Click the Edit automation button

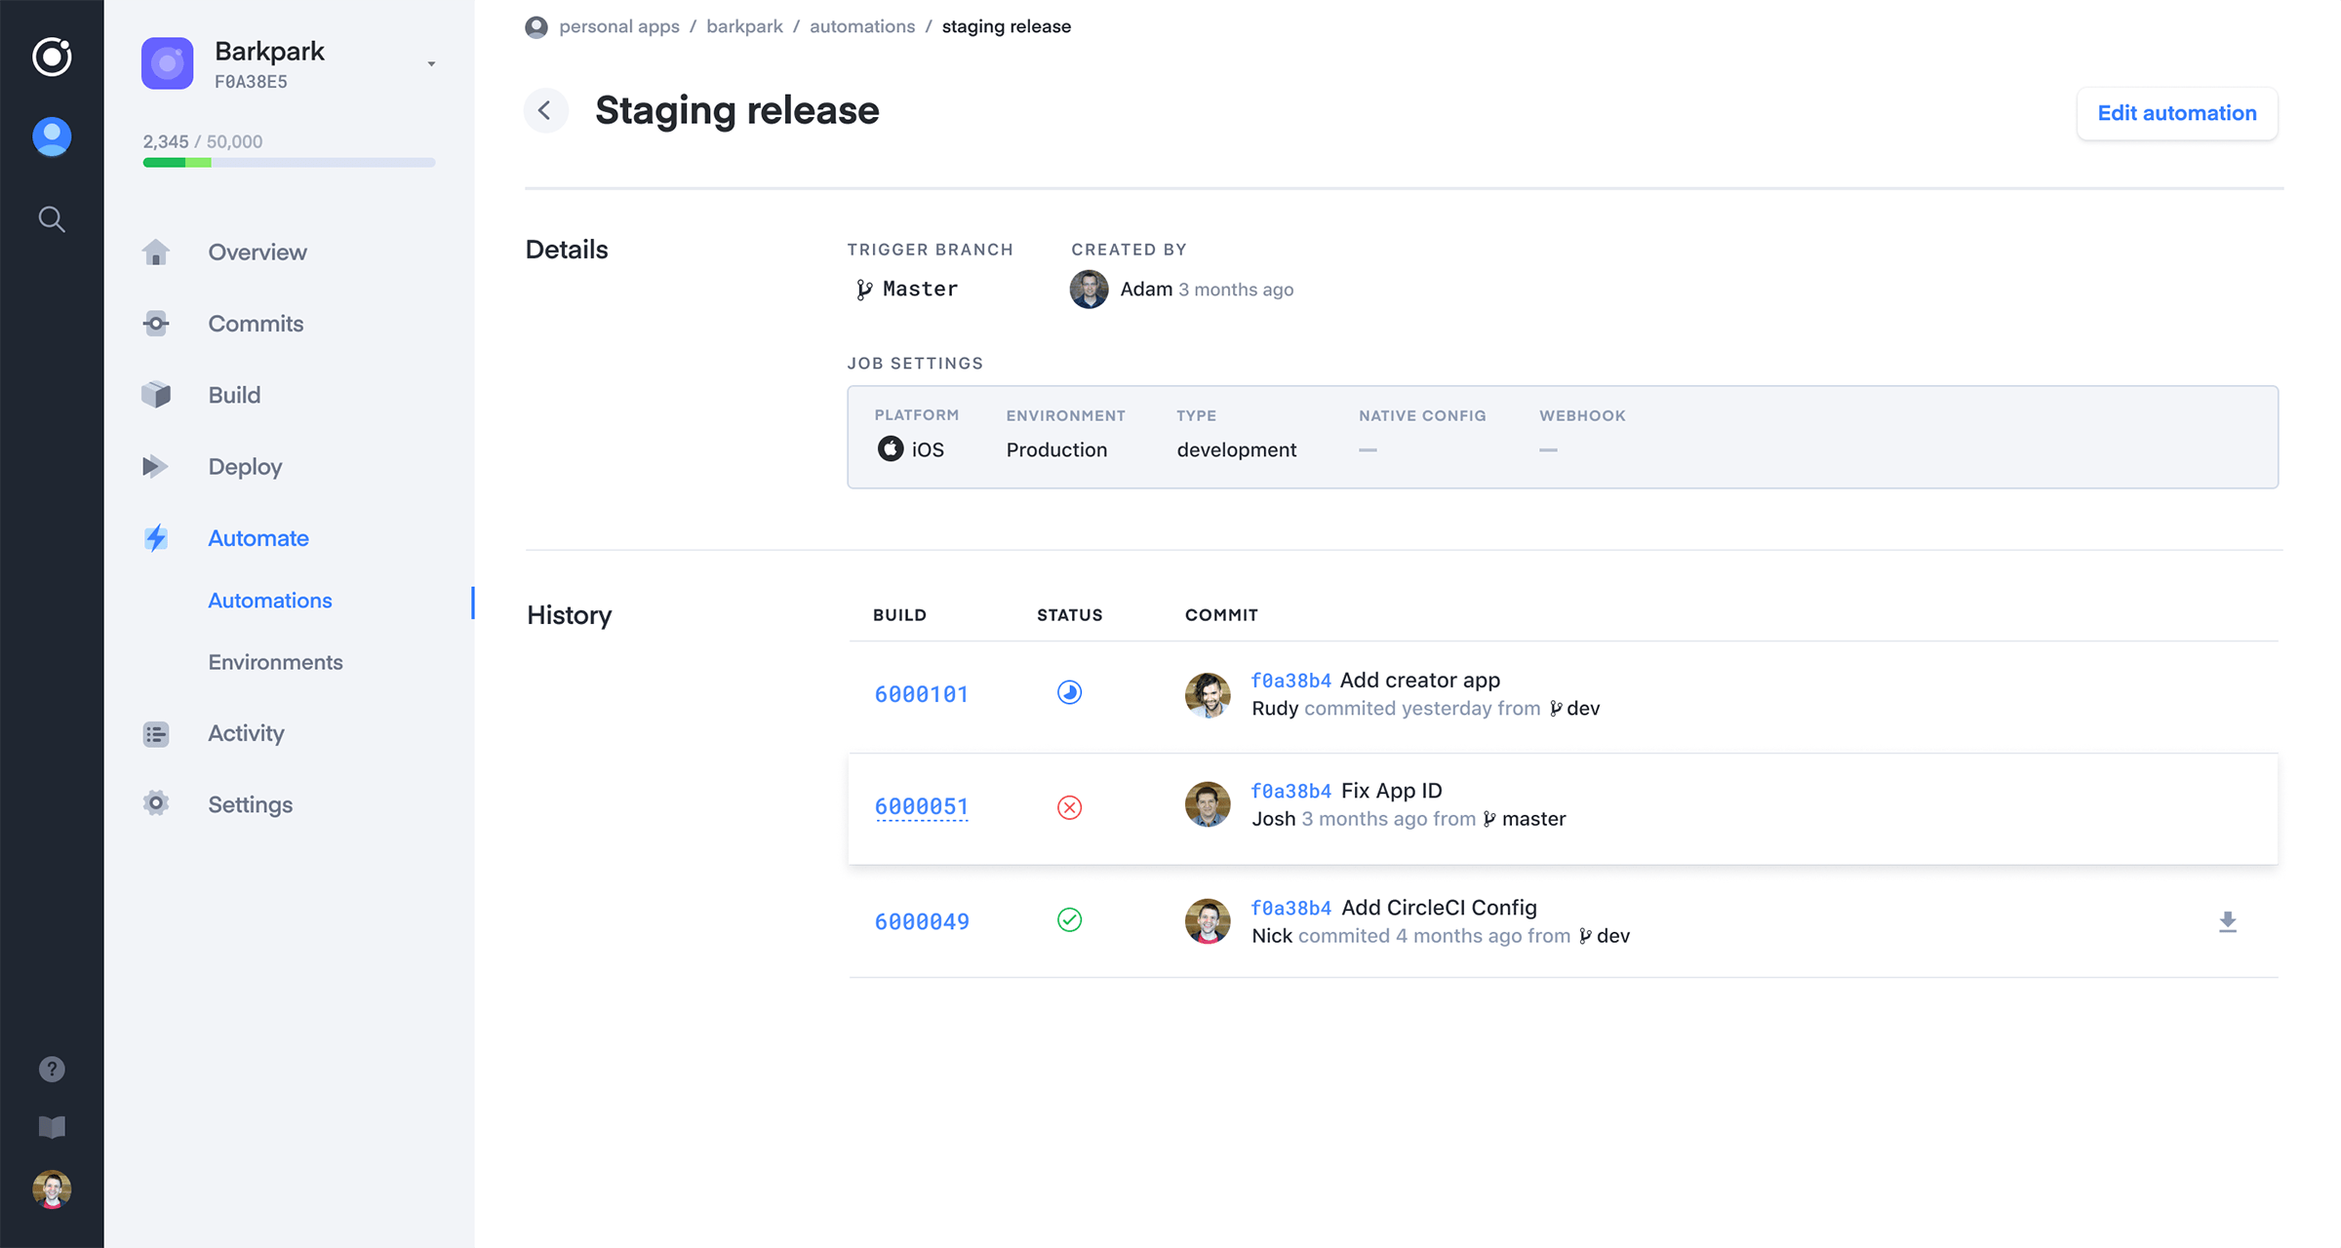click(2176, 113)
